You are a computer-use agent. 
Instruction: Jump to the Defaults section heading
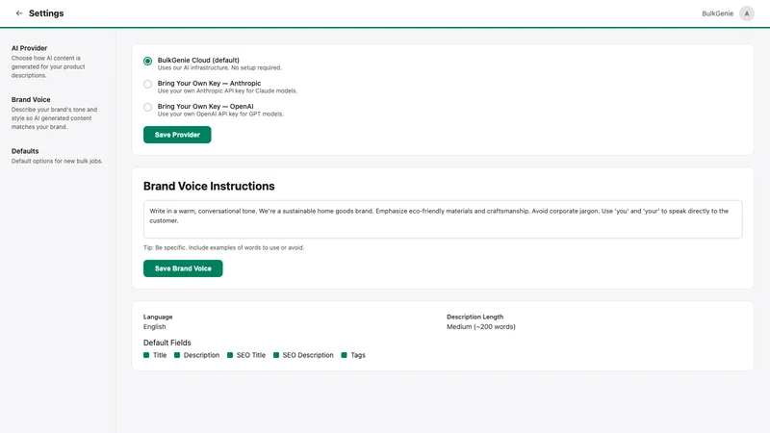pyautogui.click(x=25, y=151)
